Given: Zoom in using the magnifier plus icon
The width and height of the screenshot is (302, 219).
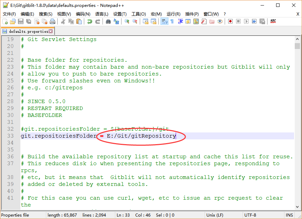Looking at the screenshot, I should 127,21.
